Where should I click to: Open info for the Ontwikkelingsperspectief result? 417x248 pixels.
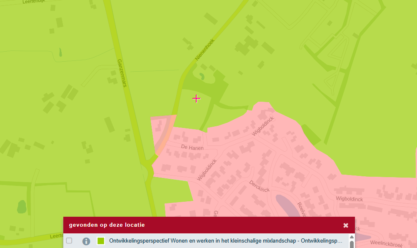pyautogui.click(x=86, y=241)
